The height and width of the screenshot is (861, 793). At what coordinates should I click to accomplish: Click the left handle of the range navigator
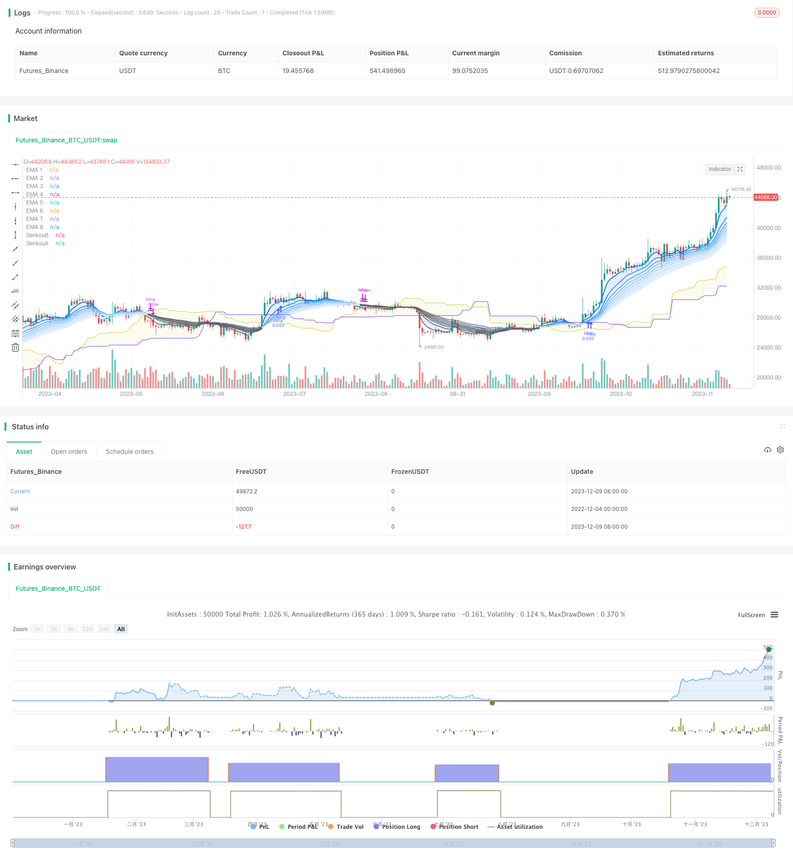pyautogui.click(x=13, y=843)
